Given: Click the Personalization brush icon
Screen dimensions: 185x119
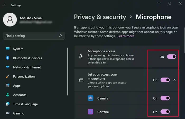Looking at the screenshot, I should (x=8, y=76).
